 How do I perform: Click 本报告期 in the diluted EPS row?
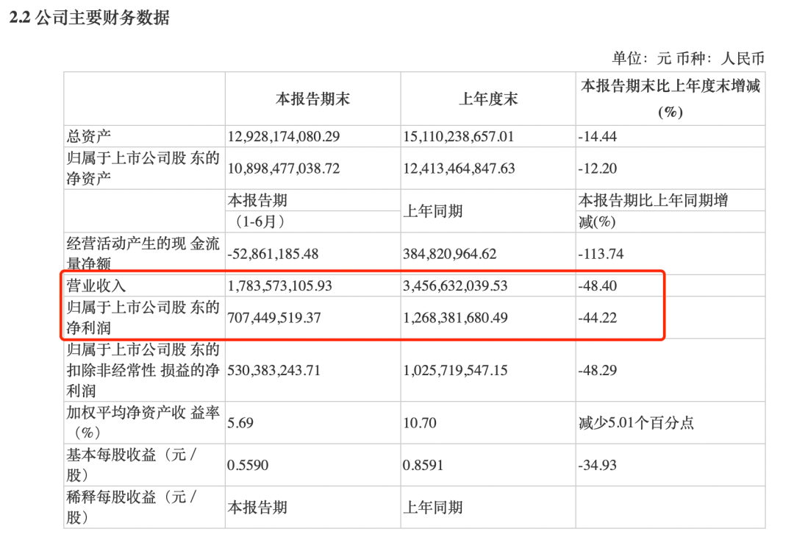[x=257, y=508]
